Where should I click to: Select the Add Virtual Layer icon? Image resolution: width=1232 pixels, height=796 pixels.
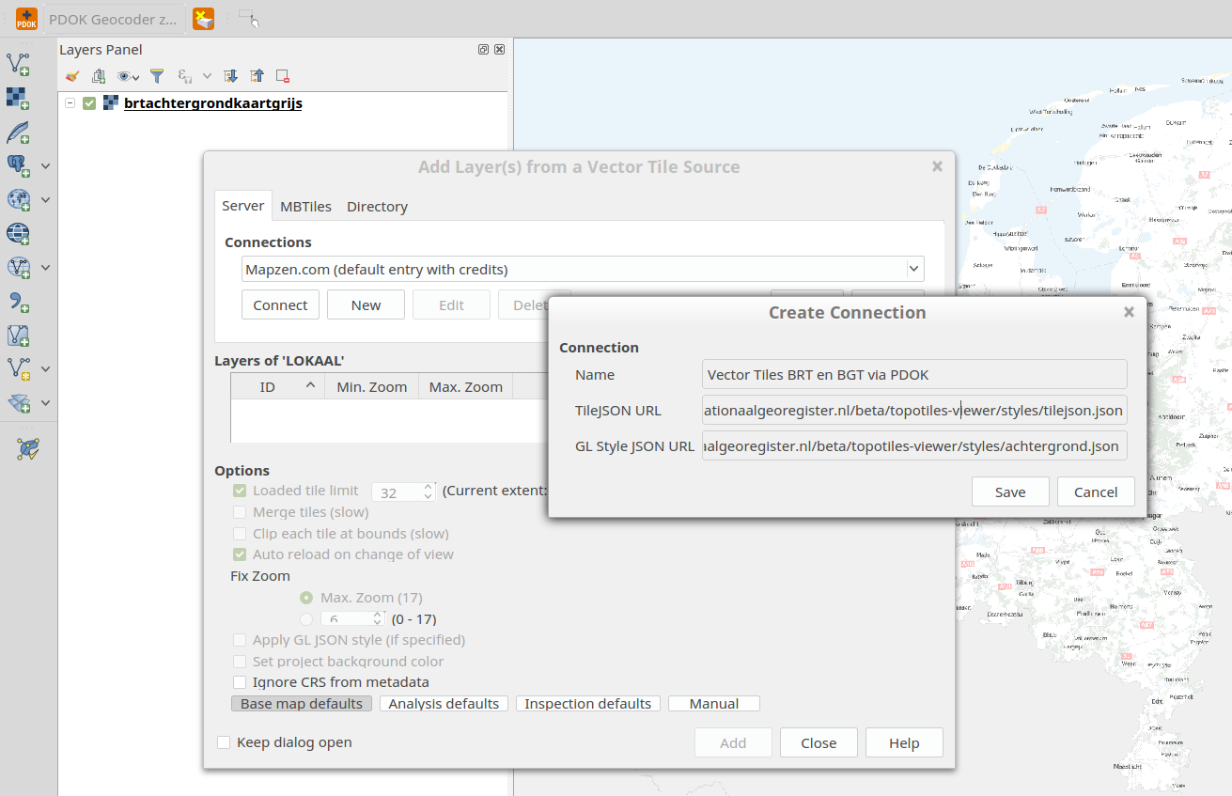click(18, 335)
